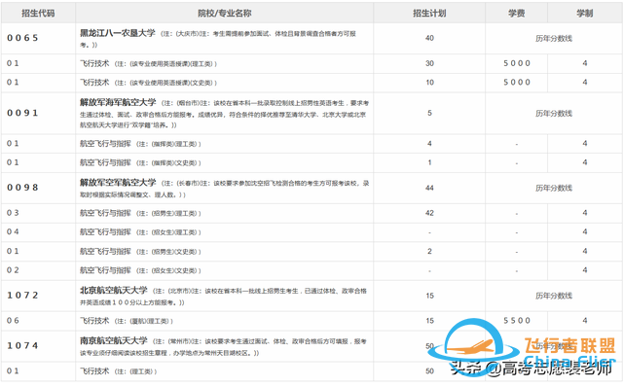This screenshot has height=387, width=623.
Task: Click 航空飞行与指挥 指挥类 文史类 major
Action: (x=140, y=162)
